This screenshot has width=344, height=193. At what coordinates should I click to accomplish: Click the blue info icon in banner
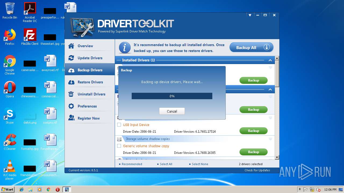tap(125, 48)
